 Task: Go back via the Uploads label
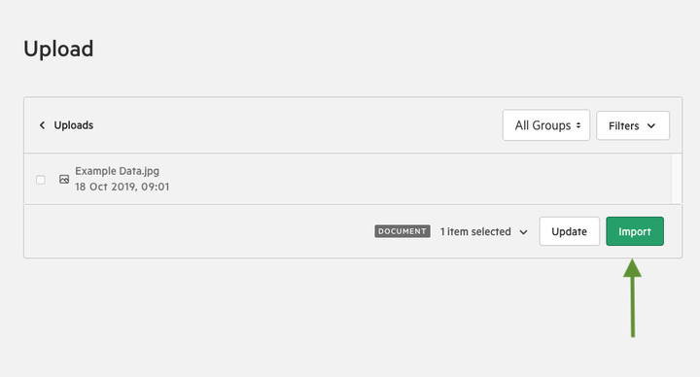pyautogui.click(x=74, y=125)
